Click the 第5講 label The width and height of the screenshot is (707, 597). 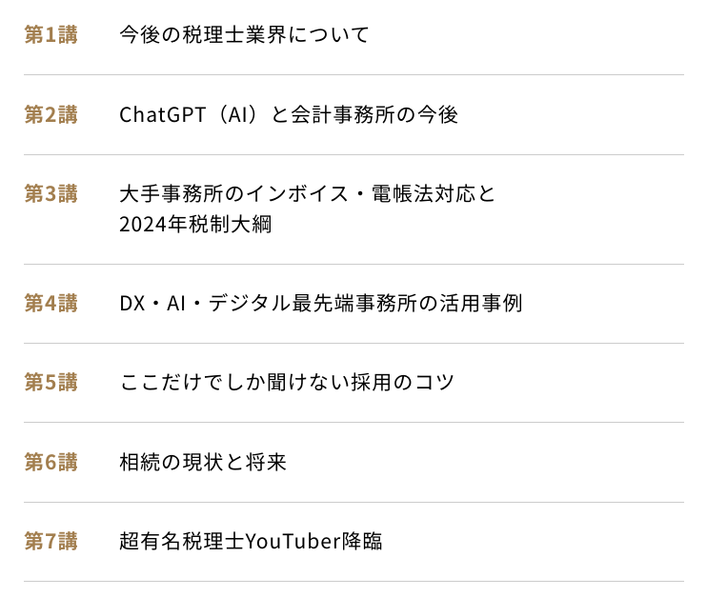[50, 382]
